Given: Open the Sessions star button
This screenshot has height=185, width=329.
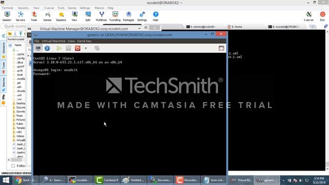Looking at the screenshot, I should (x=61, y=16).
